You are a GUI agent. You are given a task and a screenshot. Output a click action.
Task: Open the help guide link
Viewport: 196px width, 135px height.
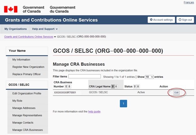point(94,111)
